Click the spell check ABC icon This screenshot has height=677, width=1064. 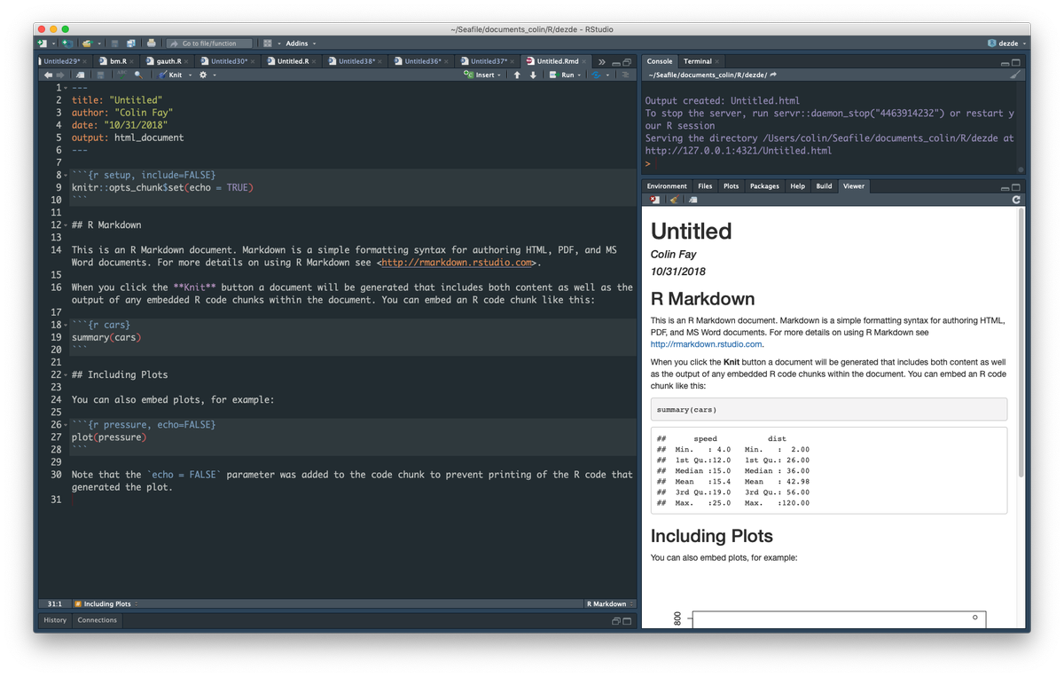(121, 75)
